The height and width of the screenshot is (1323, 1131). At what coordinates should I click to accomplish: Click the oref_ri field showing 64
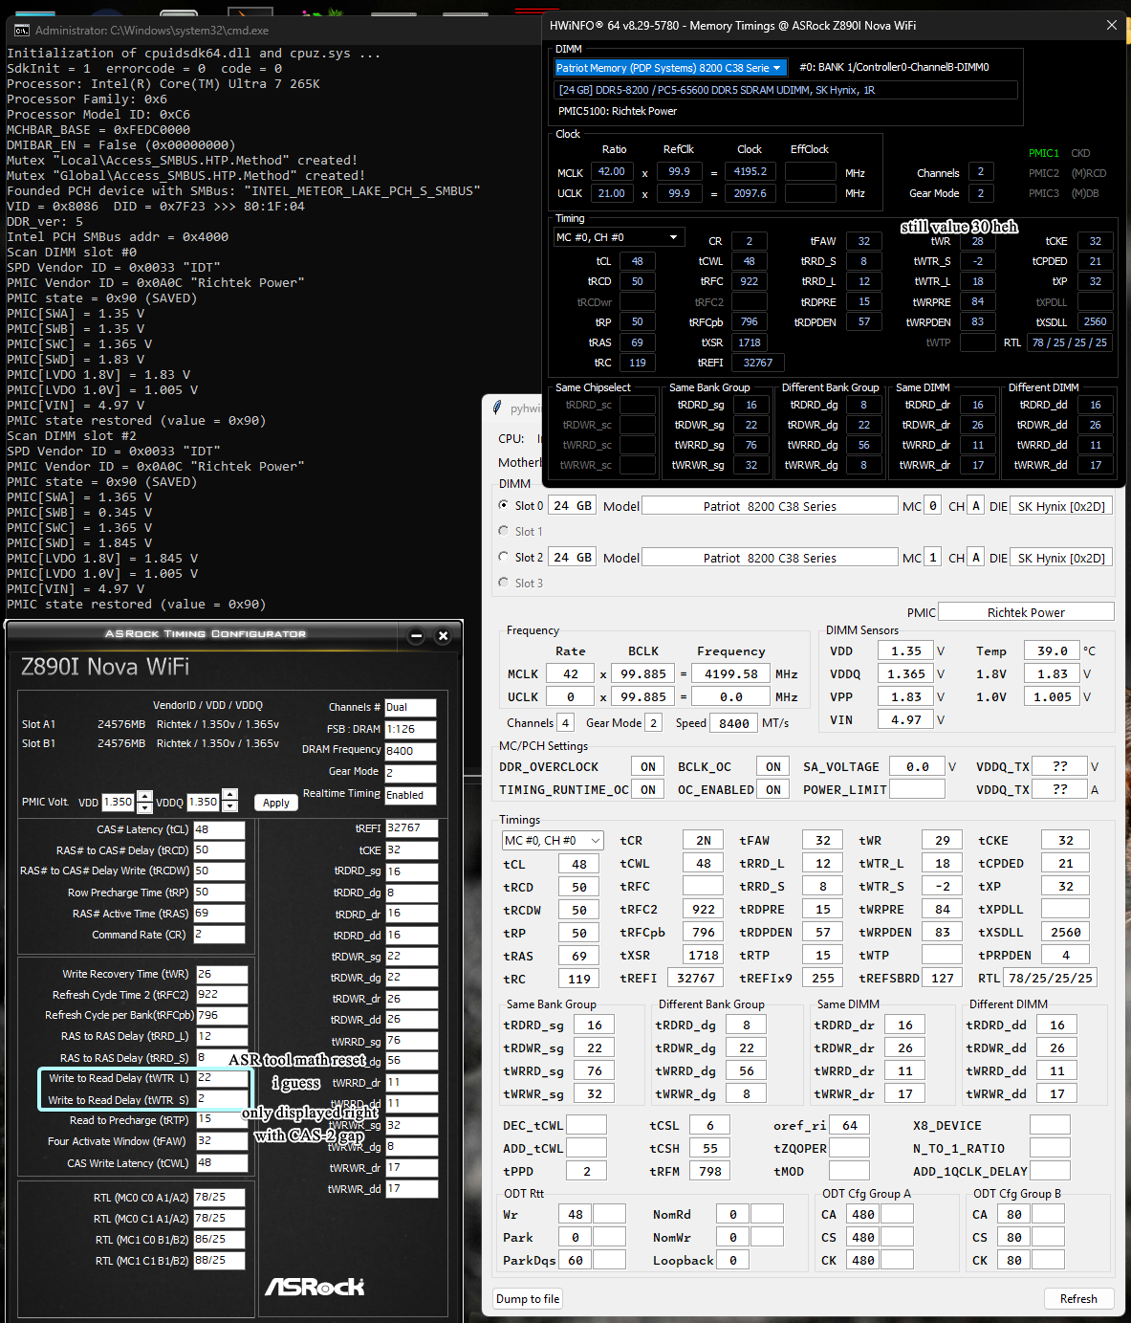tap(850, 1125)
